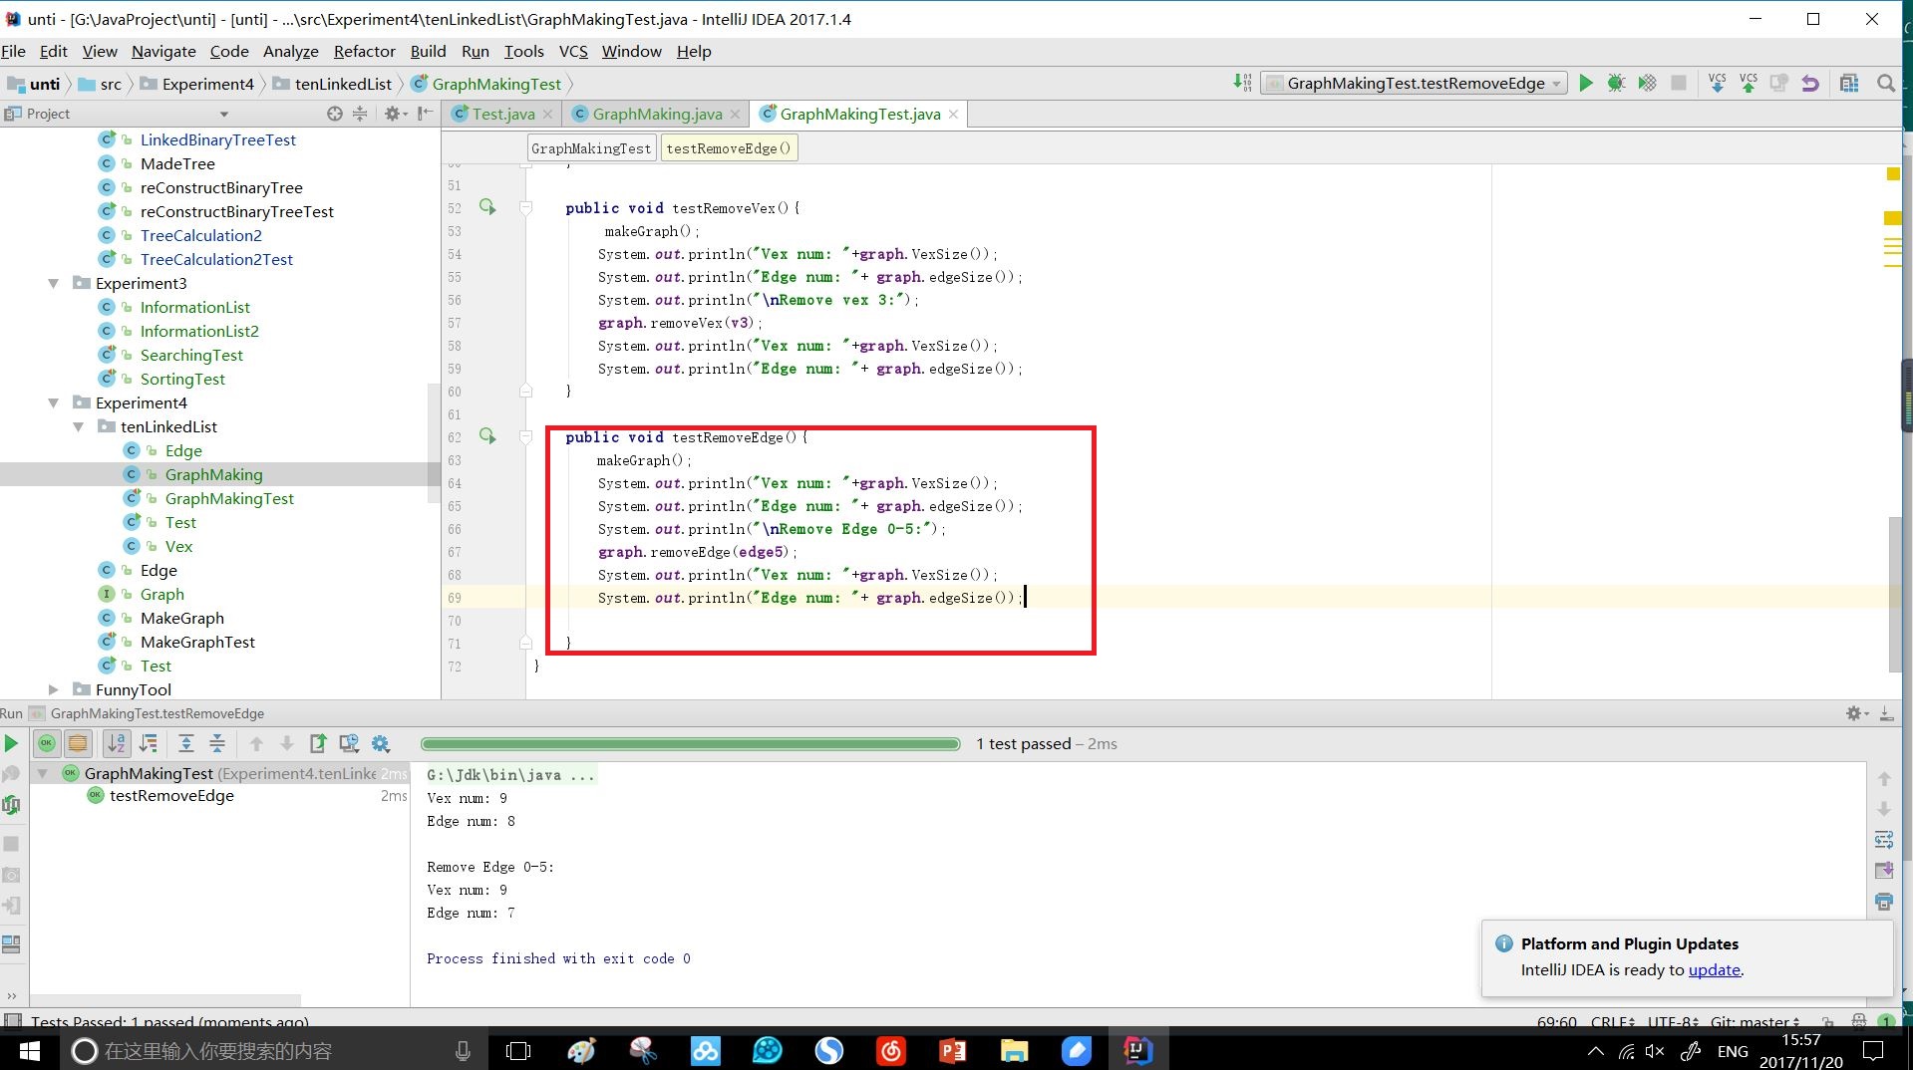1913x1070 pixels.
Task: Restore layout icon in Run sidebar
Action: [x=11, y=943]
